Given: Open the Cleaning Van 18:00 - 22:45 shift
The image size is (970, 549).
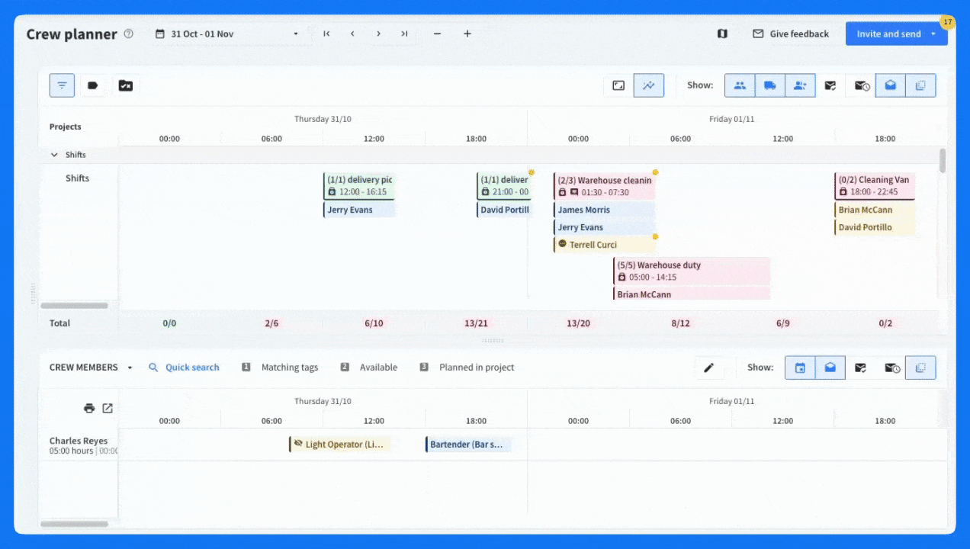Looking at the screenshot, I should tap(875, 185).
